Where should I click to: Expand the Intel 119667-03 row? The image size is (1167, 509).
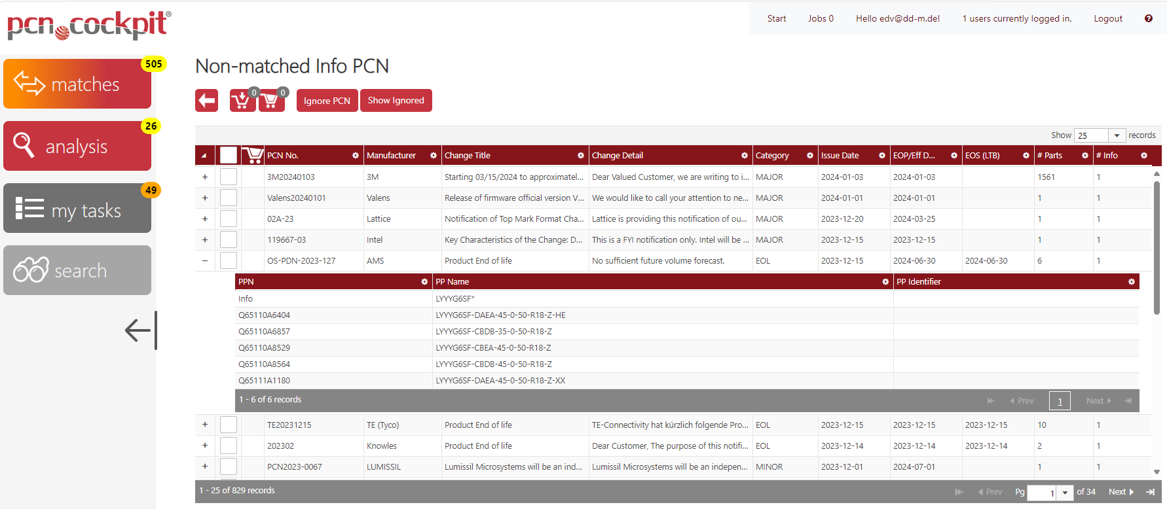click(205, 239)
